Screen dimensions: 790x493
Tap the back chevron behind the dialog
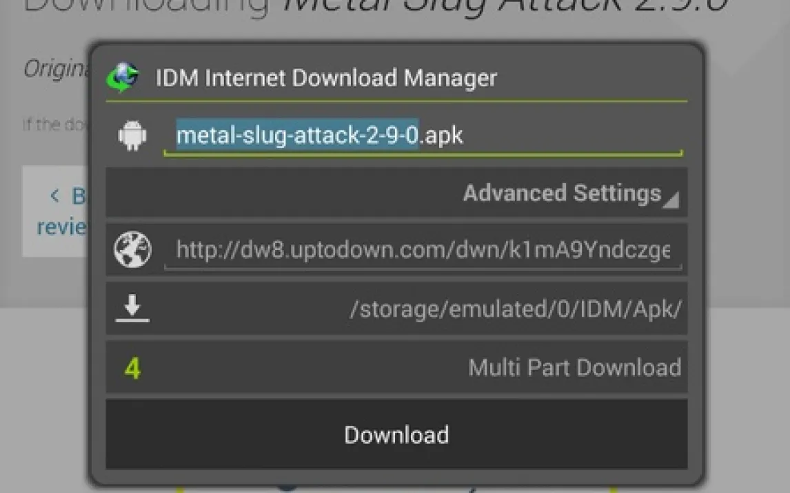[55, 196]
